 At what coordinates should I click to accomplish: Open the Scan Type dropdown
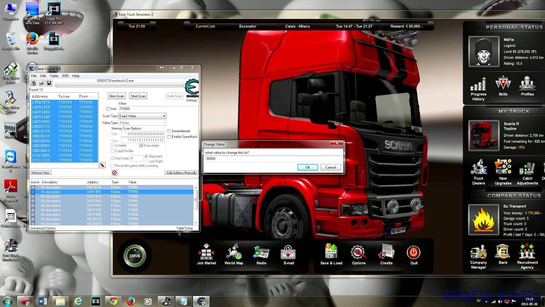[143, 116]
